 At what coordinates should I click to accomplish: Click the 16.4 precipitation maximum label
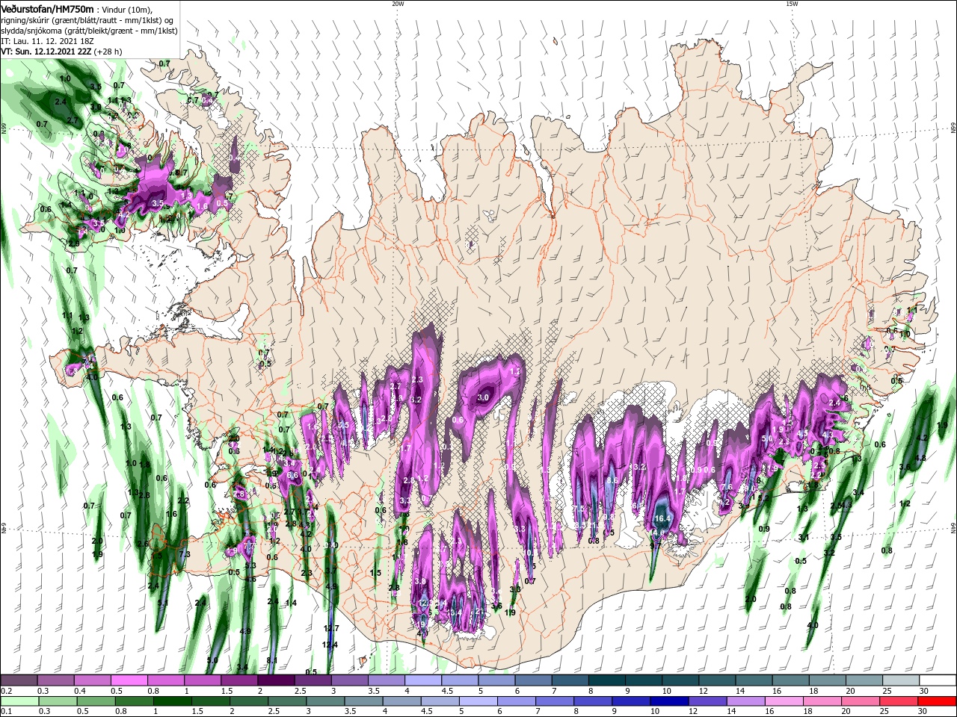tap(663, 518)
